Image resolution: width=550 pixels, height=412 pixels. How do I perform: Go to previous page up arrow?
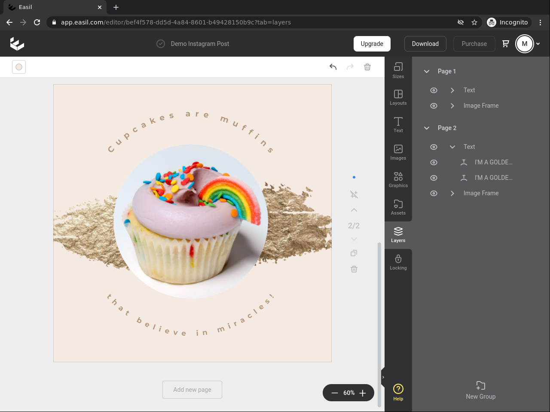tap(354, 210)
